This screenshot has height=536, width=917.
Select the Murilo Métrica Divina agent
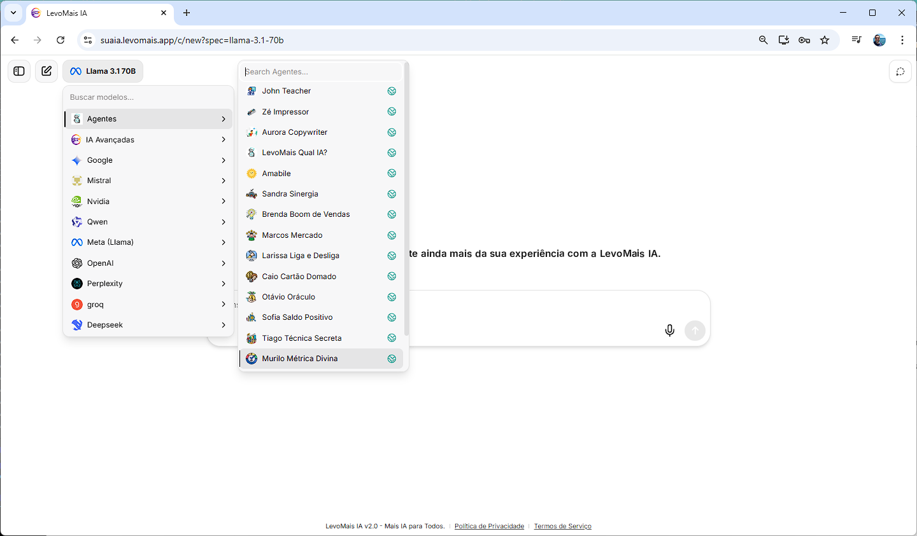tap(300, 359)
